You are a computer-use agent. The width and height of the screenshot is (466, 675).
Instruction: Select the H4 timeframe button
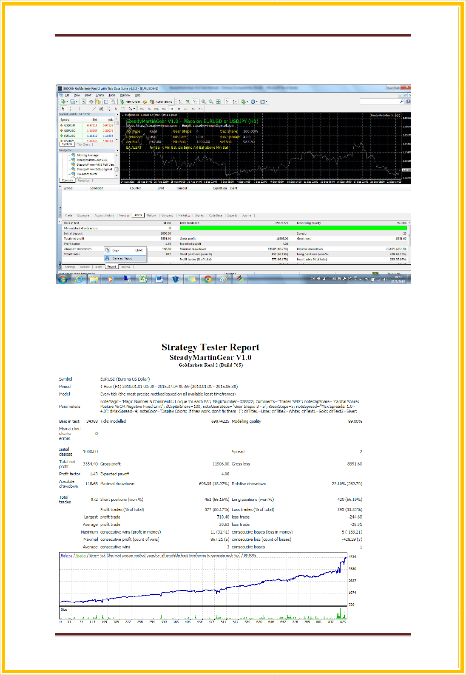179,109
